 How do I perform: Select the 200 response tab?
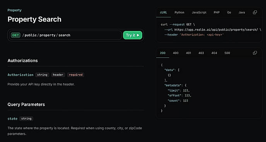tap(162, 53)
